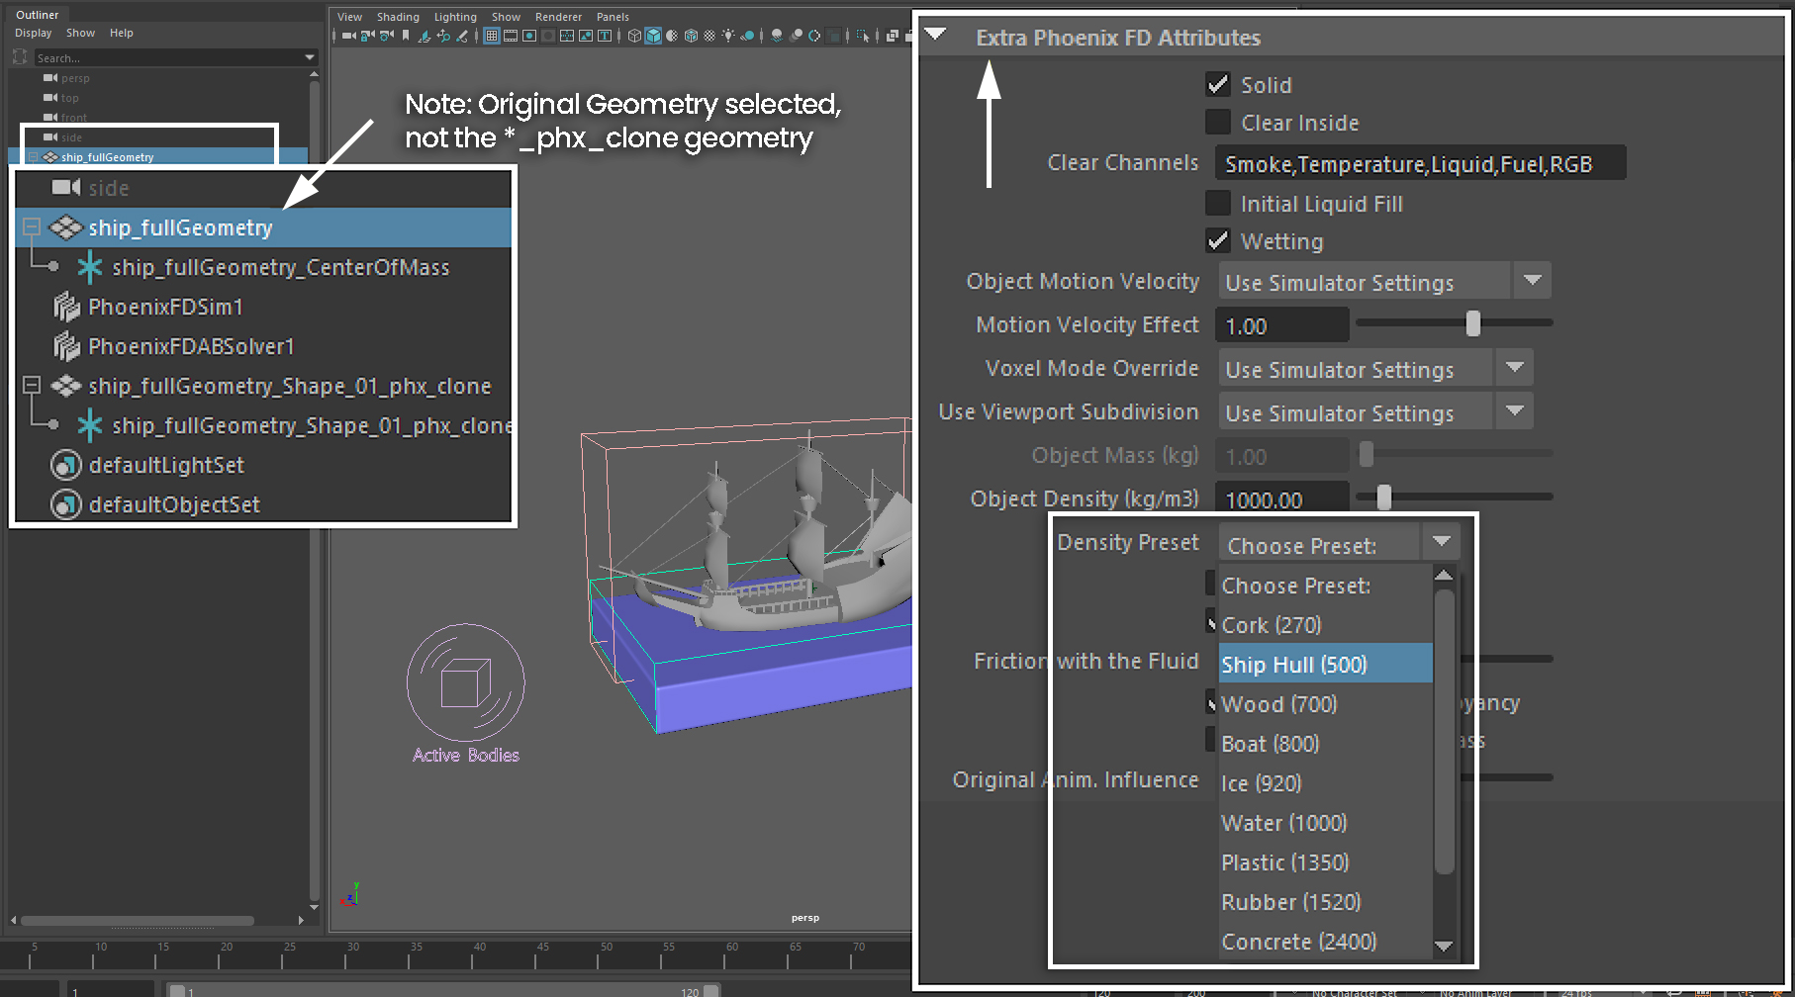Image resolution: width=1795 pixels, height=997 pixels.
Task: Open the Object Motion Velocity dropdown
Action: pyautogui.click(x=1383, y=282)
